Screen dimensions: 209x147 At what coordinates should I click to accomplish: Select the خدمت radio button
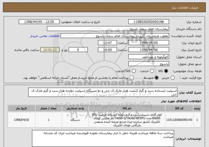pyautogui.click(x=152, y=71)
